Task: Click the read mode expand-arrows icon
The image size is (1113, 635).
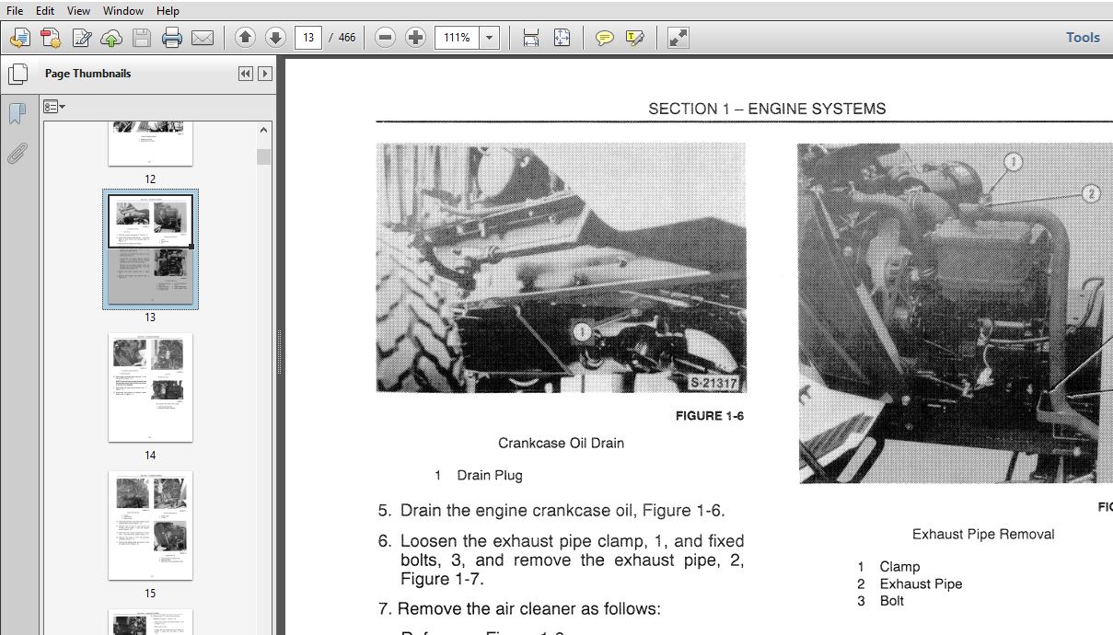Action: (x=678, y=38)
